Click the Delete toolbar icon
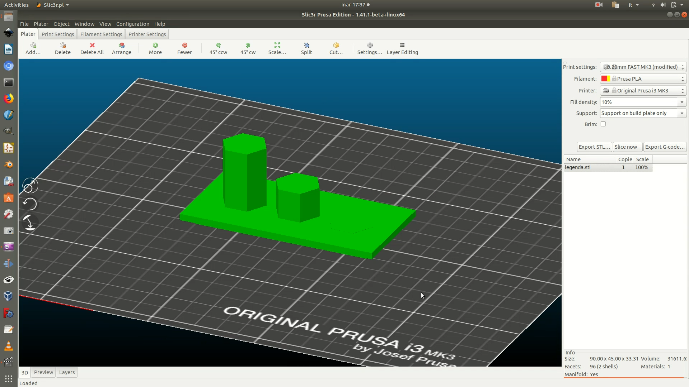The image size is (689, 387). pos(62,48)
